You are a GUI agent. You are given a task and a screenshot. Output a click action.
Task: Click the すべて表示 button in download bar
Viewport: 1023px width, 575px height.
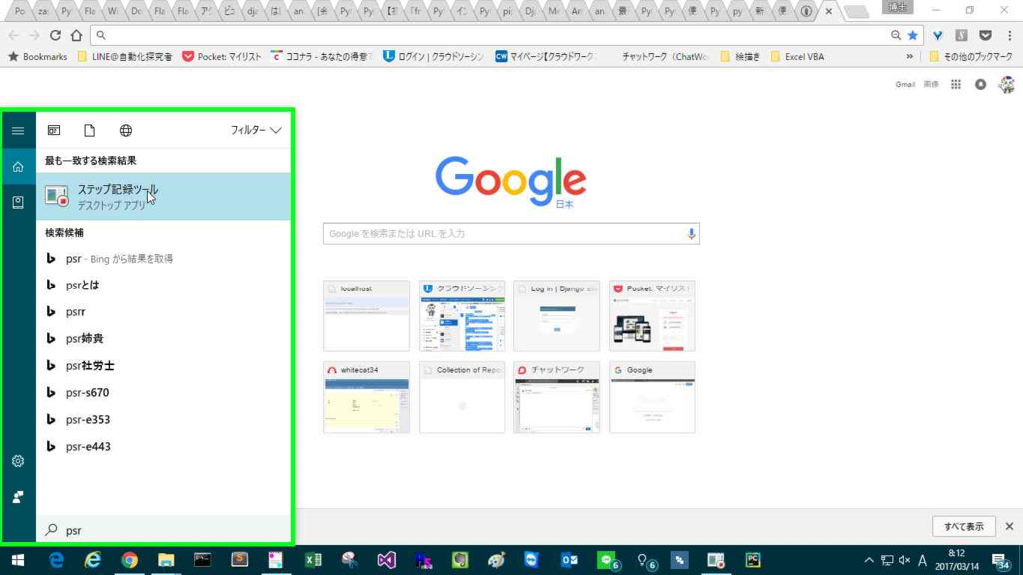pos(964,527)
